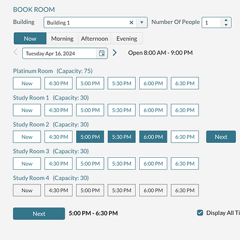Select 5:30 PM slot for Platinum Room

point(122,83)
